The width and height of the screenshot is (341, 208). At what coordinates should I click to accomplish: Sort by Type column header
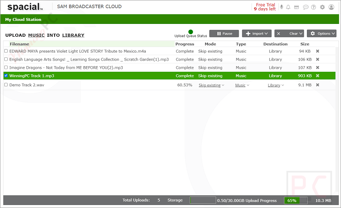(241, 44)
